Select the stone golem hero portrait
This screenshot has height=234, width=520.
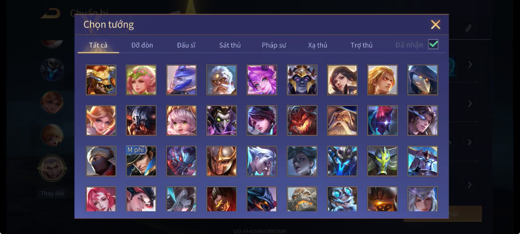point(302,199)
